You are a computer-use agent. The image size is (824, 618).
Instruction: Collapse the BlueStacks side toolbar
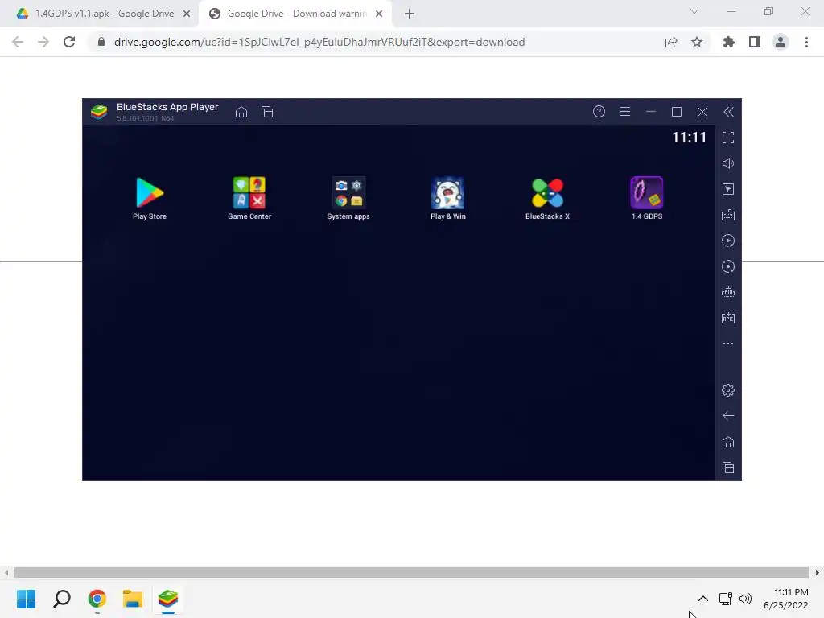[728, 111]
